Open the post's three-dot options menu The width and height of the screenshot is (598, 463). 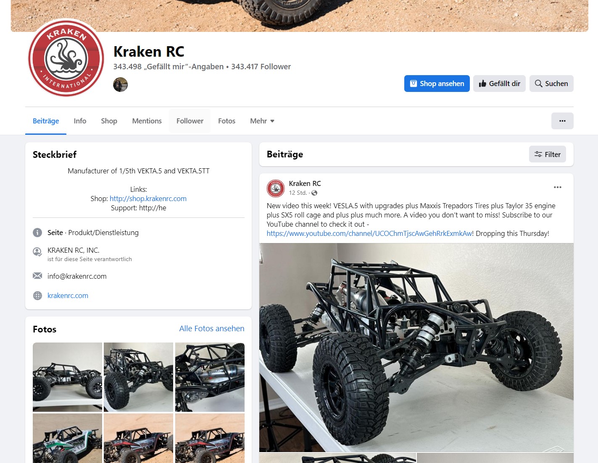pyautogui.click(x=558, y=187)
